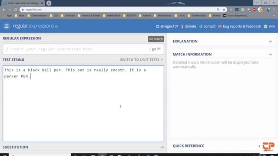Open bug reports & feedback
This screenshot has width=278, height=156.
(239, 26)
